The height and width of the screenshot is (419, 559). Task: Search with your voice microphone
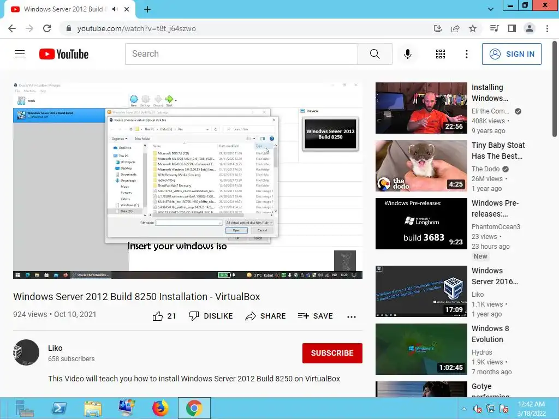click(x=407, y=54)
